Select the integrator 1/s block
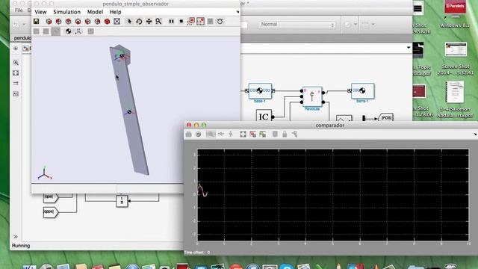478x269 pixels. tap(122, 201)
